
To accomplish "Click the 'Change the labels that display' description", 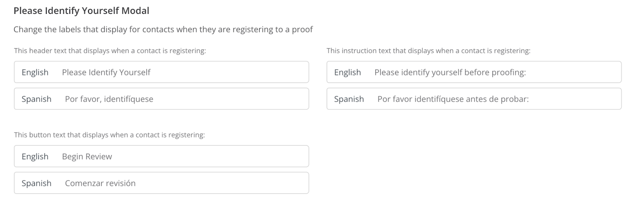I will coord(163,30).
